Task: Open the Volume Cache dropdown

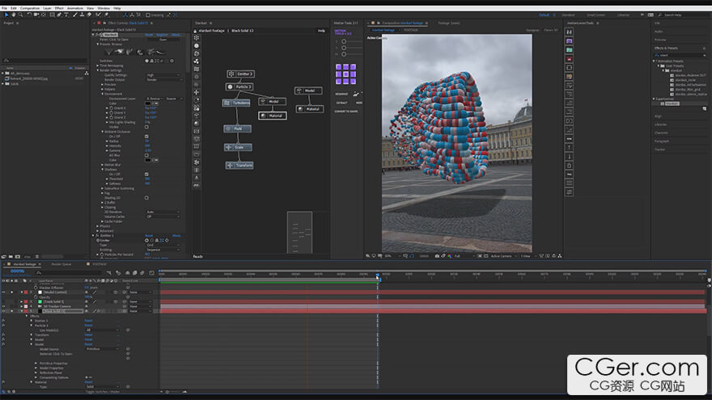Action: tap(163, 217)
